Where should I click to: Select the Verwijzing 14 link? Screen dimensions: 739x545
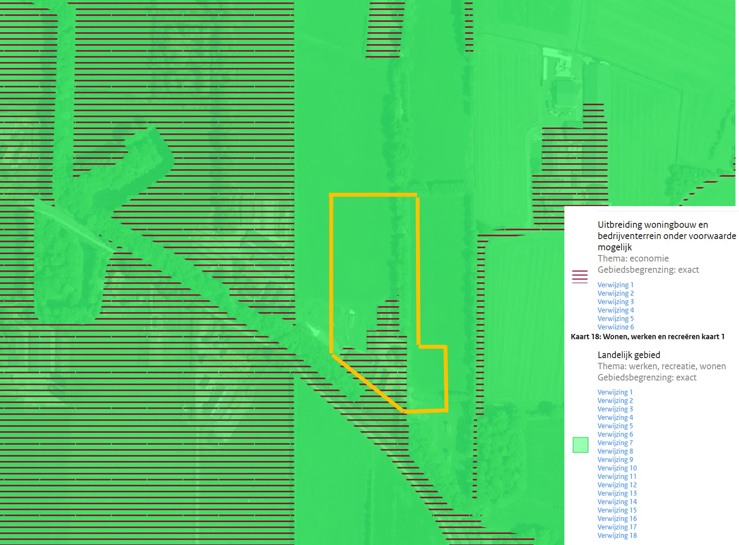point(617,502)
